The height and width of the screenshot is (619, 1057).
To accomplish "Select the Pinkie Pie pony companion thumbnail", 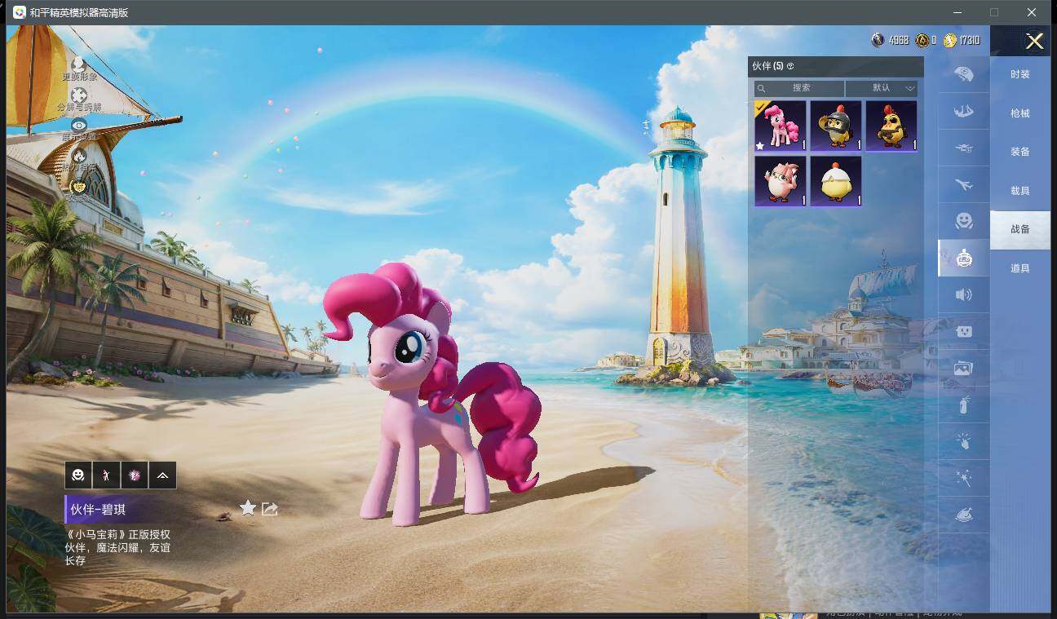I will point(781,126).
